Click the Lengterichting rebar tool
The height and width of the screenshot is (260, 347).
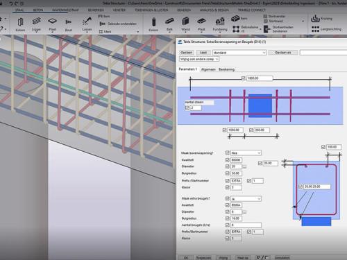pyautogui.click(x=326, y=29)
